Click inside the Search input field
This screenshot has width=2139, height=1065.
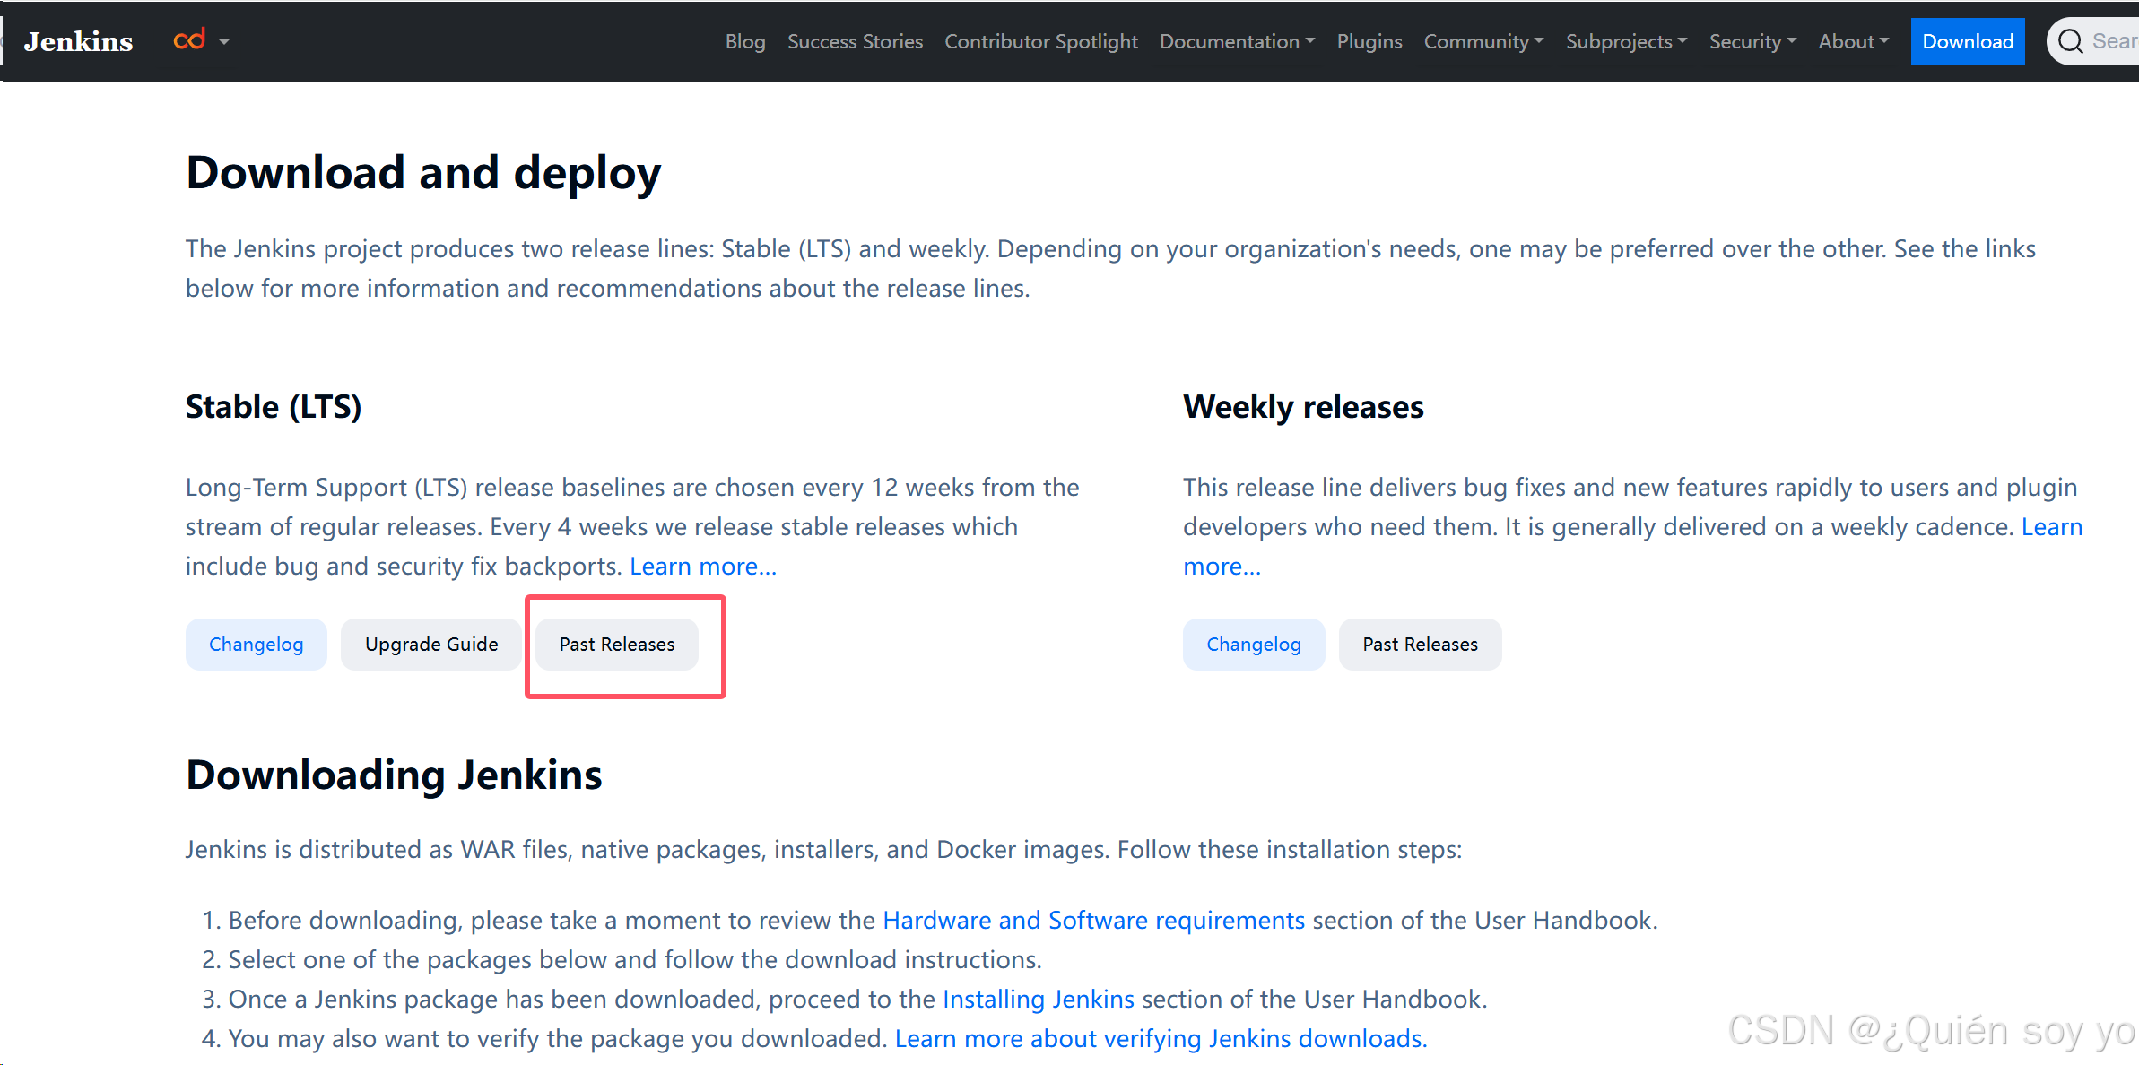[x=2113, y=41]
